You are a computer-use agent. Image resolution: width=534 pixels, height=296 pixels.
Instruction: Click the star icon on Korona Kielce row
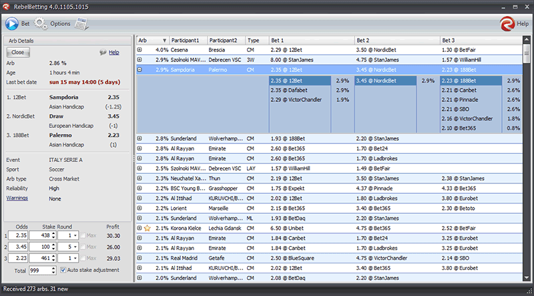tap(147, 228)
